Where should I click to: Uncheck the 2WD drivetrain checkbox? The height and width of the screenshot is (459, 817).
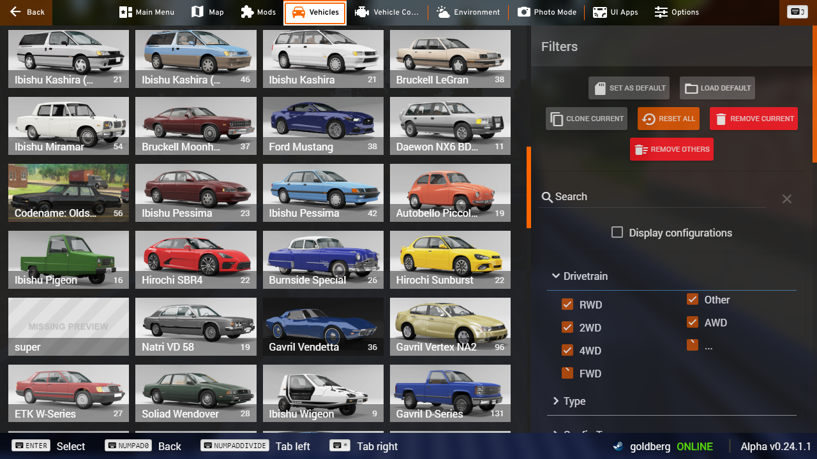click(567, 327)
